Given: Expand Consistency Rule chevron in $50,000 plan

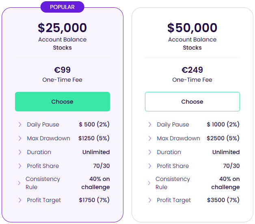Looking at the screenshot, I should pos(149,183).
